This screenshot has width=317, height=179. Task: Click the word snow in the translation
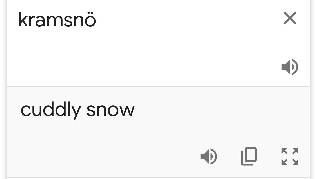[x=110, y=110]
